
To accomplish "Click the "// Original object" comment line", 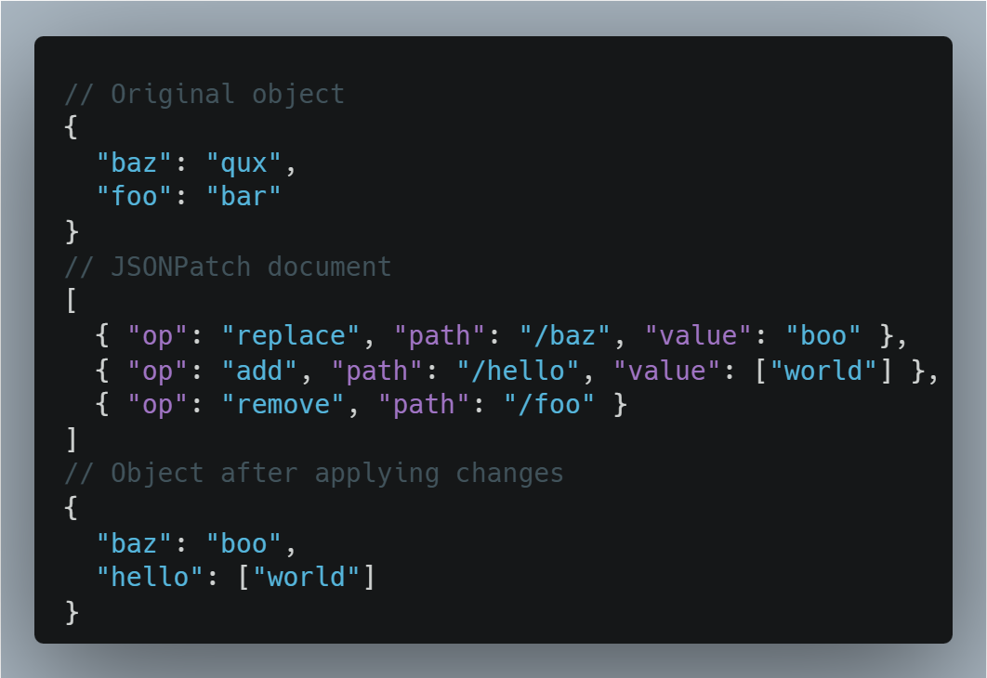I will (204, 95).
